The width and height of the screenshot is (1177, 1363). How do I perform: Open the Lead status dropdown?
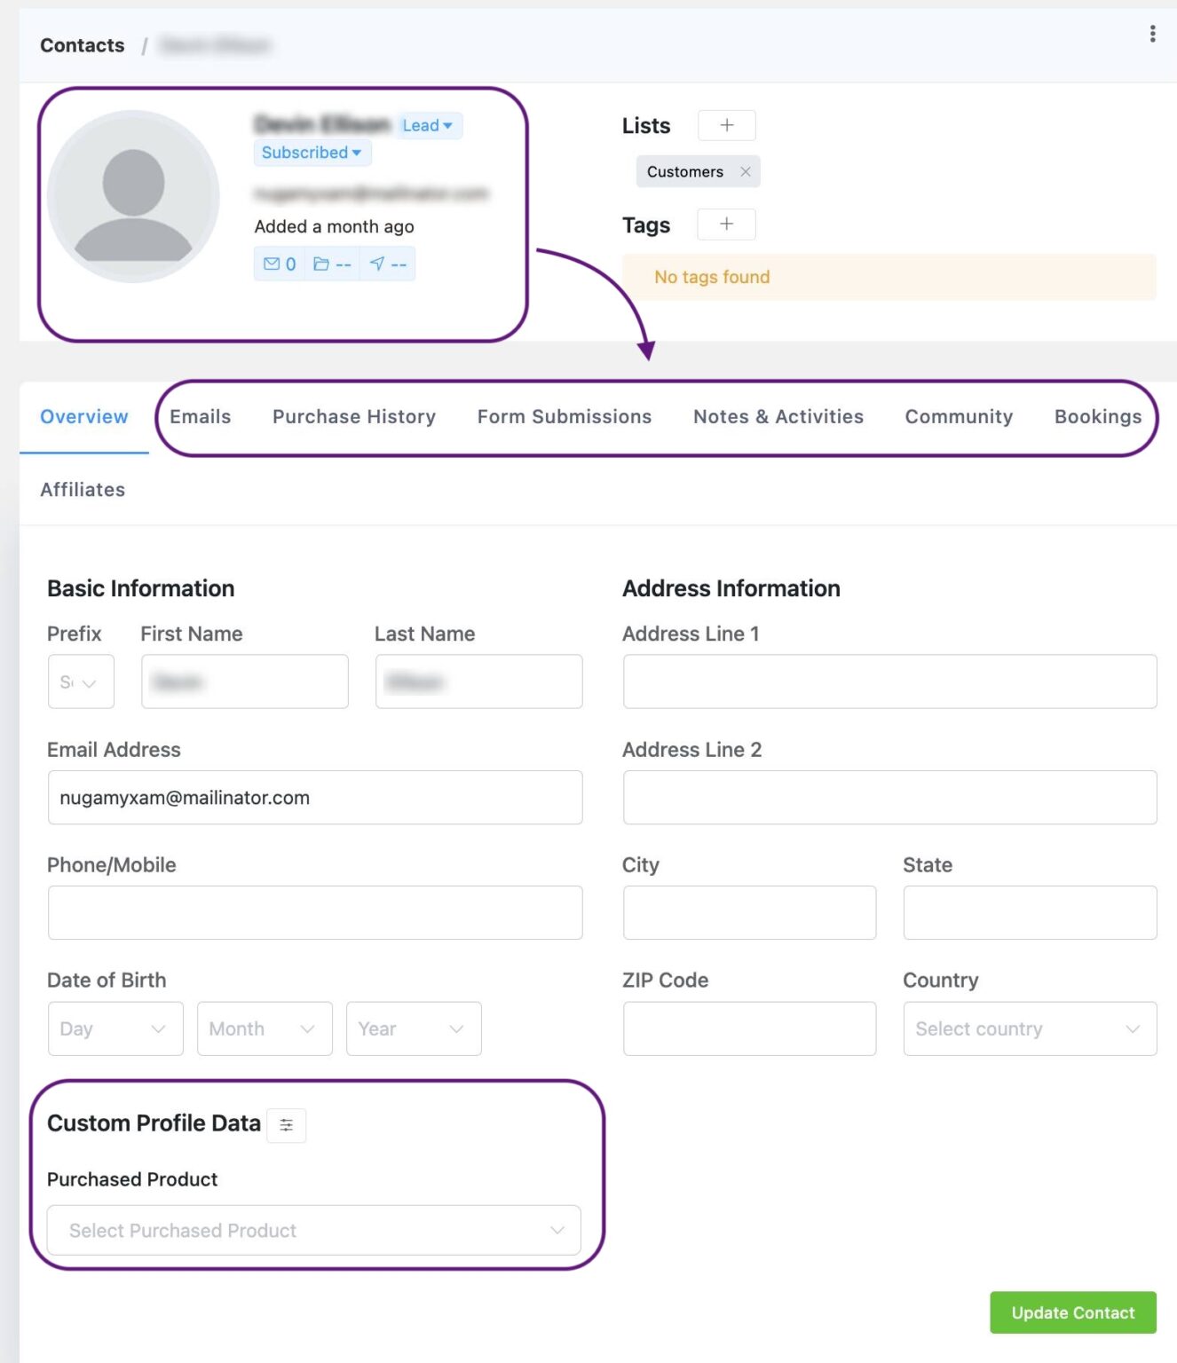[429, 125]
